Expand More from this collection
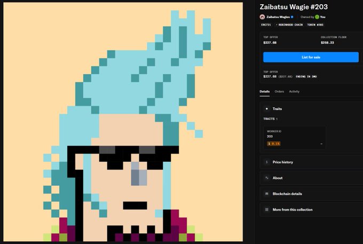The image size is (363, 244). (x=311, y=209)
